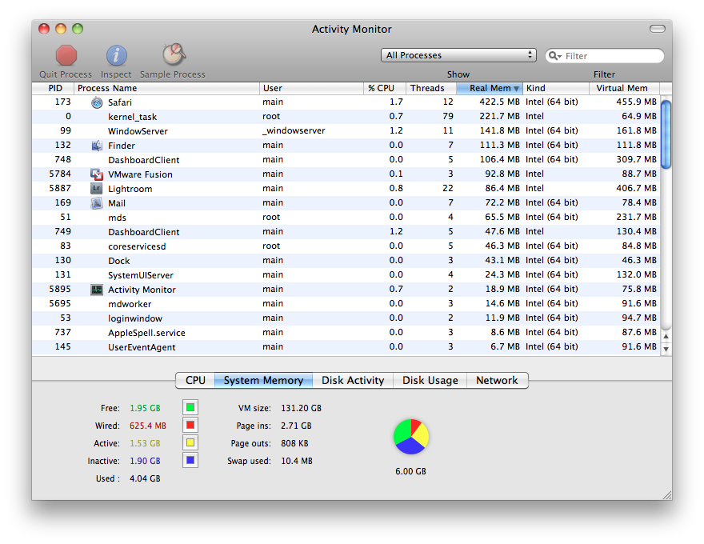Click the Activity Monitor process icon
Image resolution: width=704 pixels, height=544 pixels.
[97, 290]
